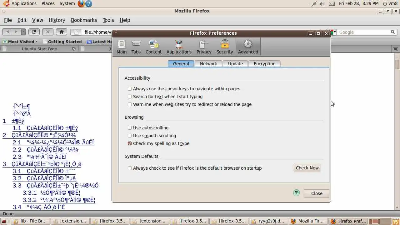Image resolution: width=400 pixels, height=225 pixels.
Task: Click the browser back arrow
Action: click(x=7, y=32)
